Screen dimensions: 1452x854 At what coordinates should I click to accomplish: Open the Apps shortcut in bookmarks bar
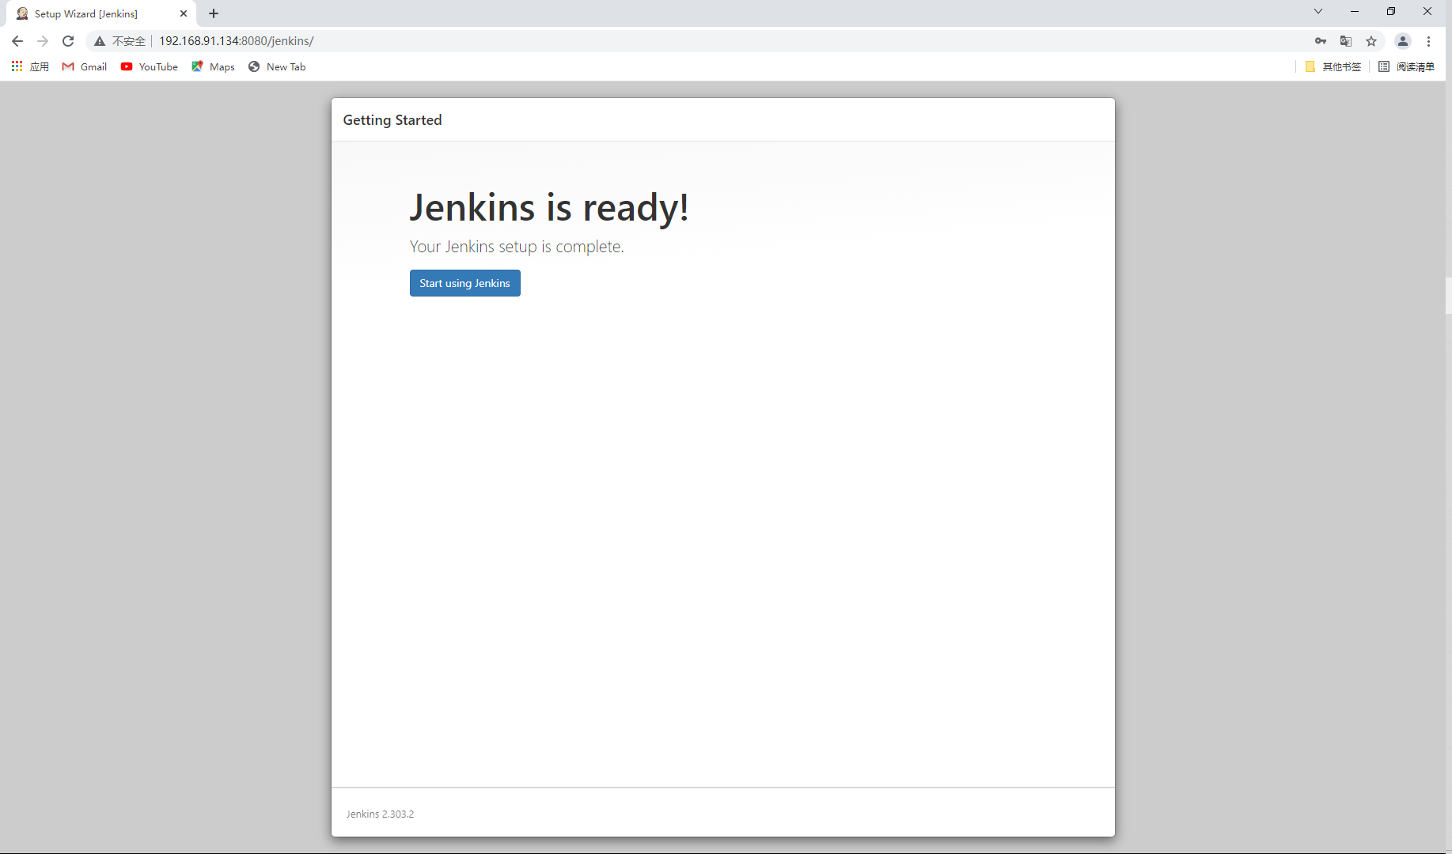click(30, 66)
